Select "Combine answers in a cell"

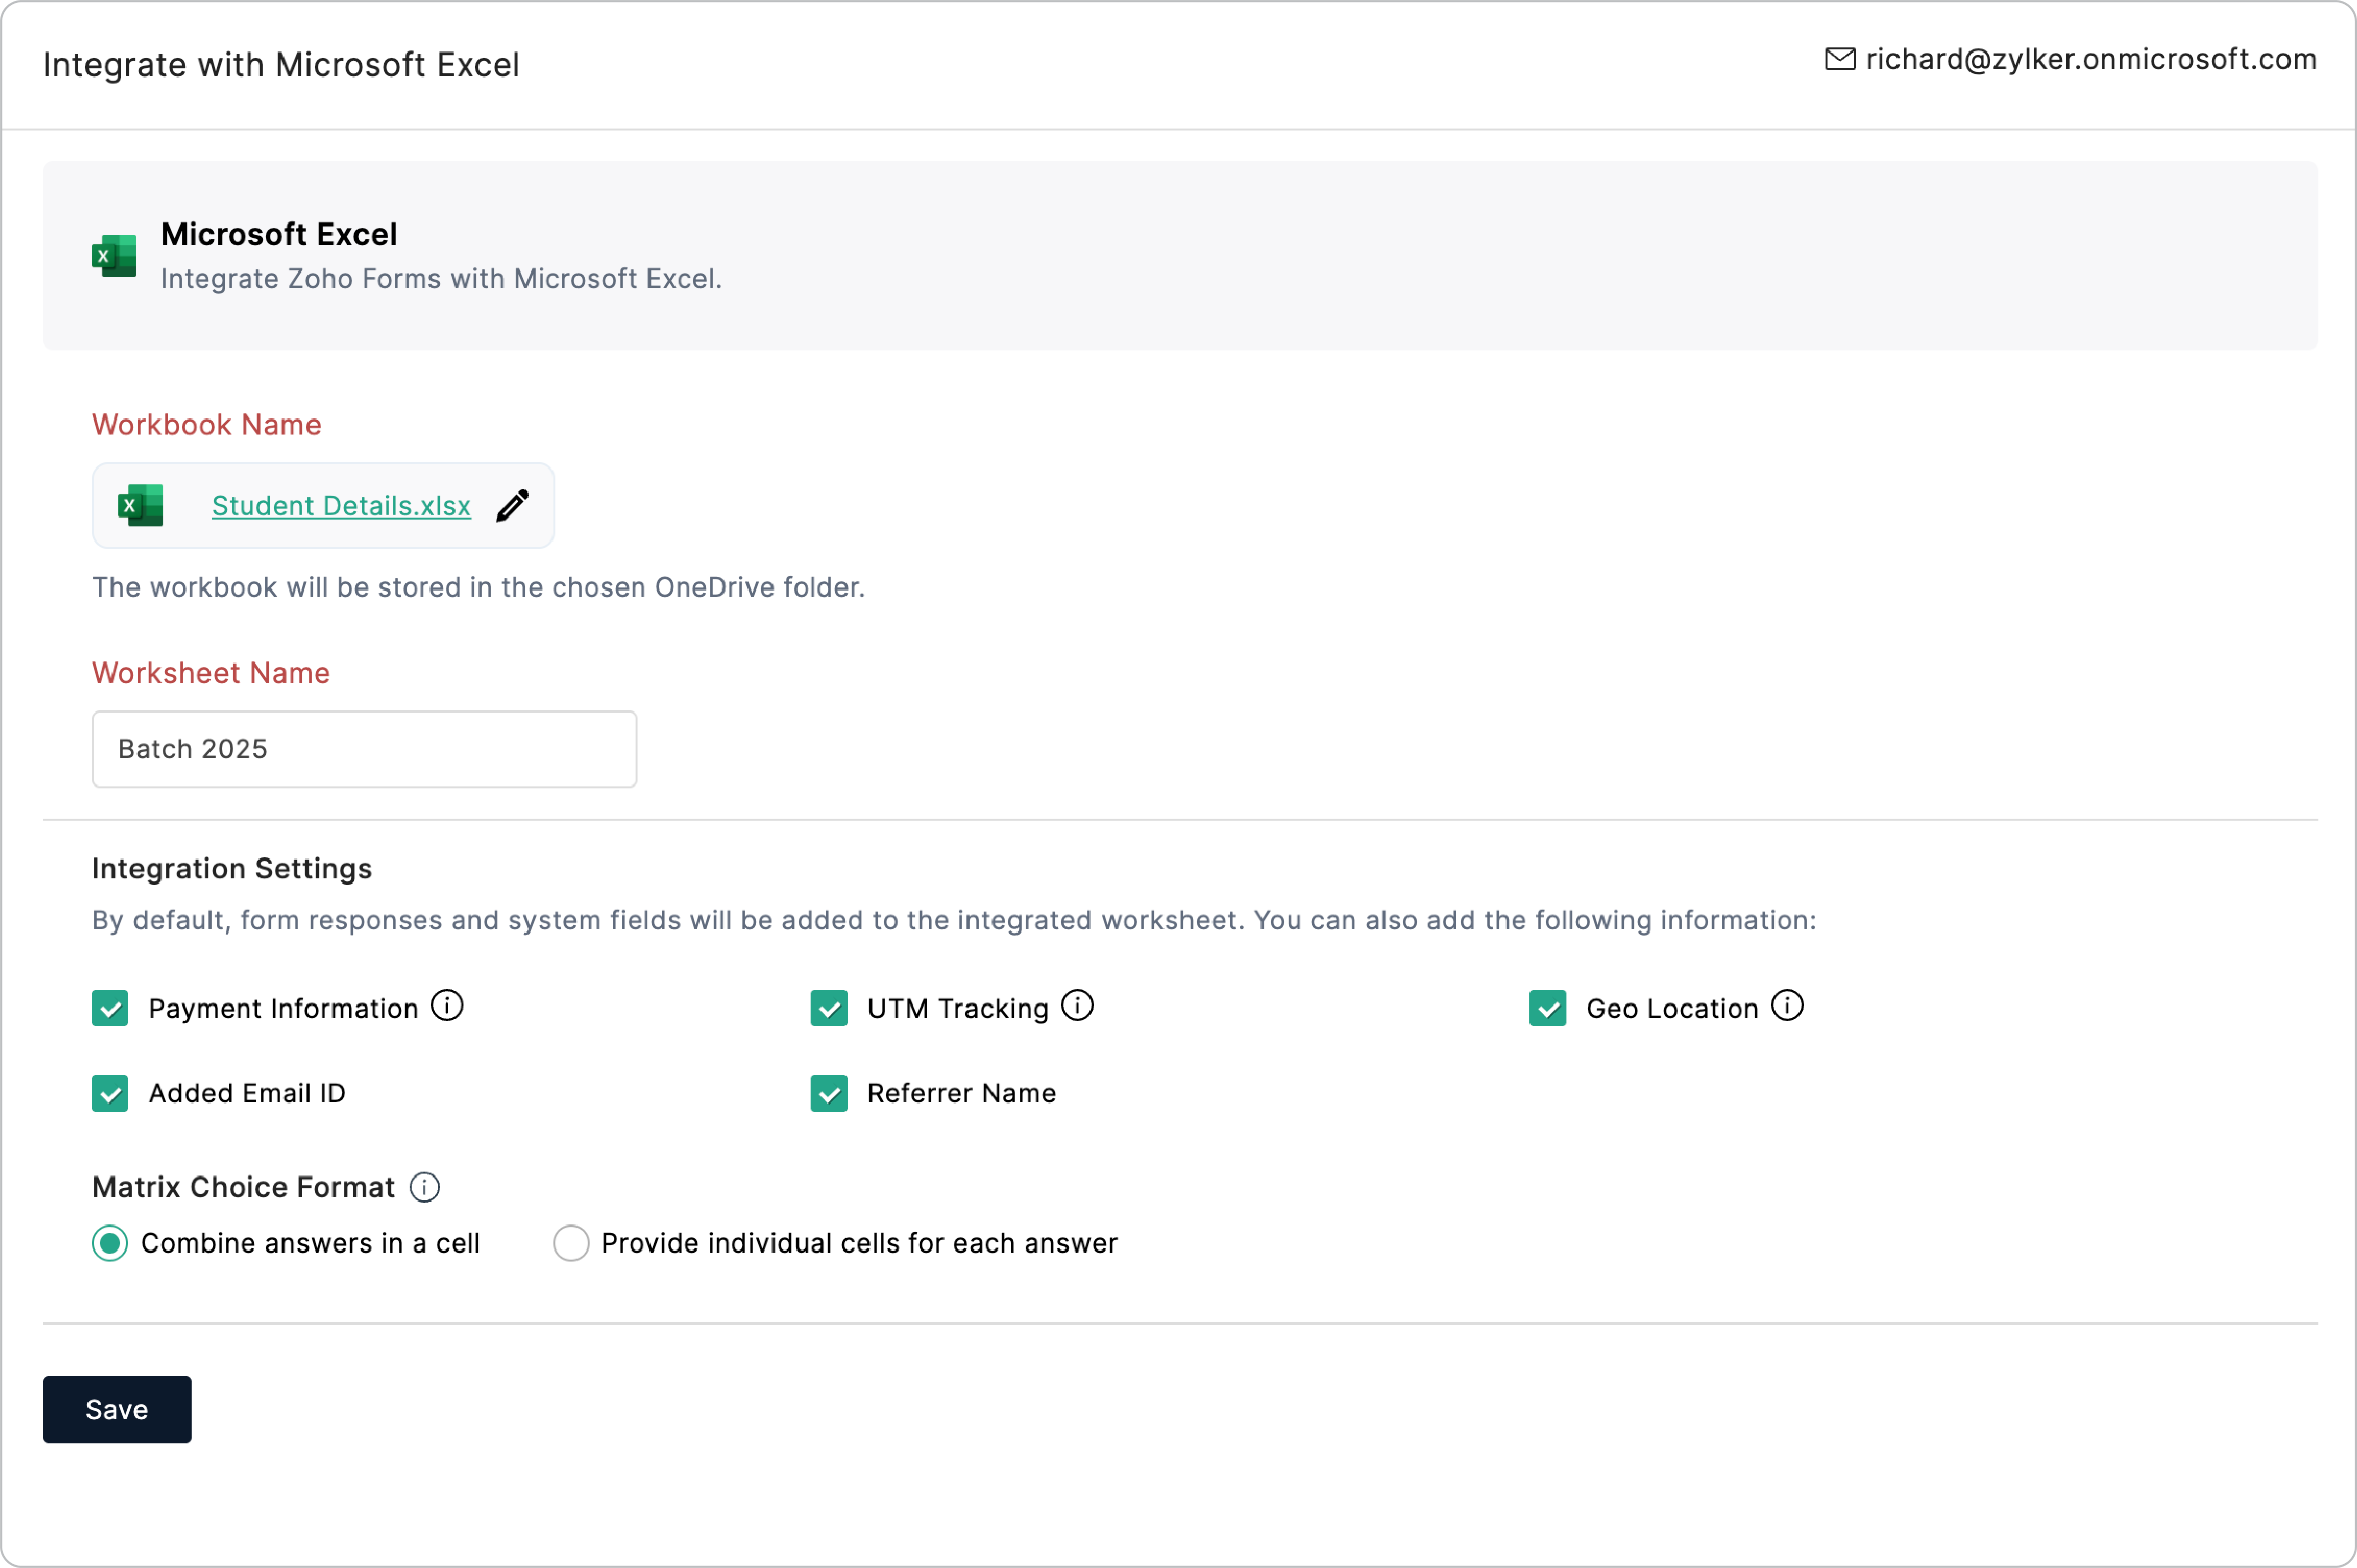pos(110,1243)
